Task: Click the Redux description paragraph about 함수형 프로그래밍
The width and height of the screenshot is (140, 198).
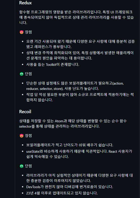Action: click(x=76, y=17)
